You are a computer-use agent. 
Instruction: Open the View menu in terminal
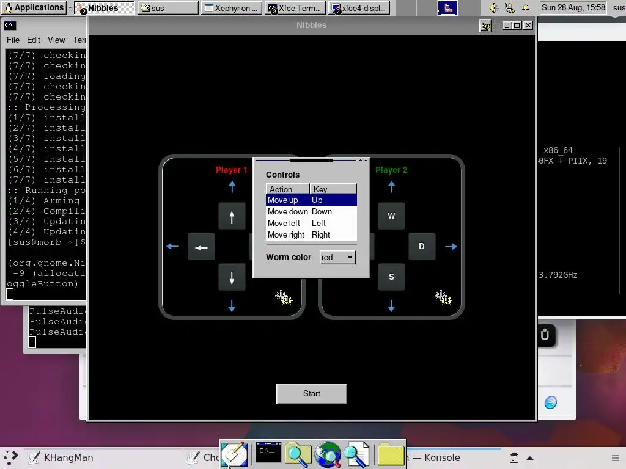click(x=56, y=40)
